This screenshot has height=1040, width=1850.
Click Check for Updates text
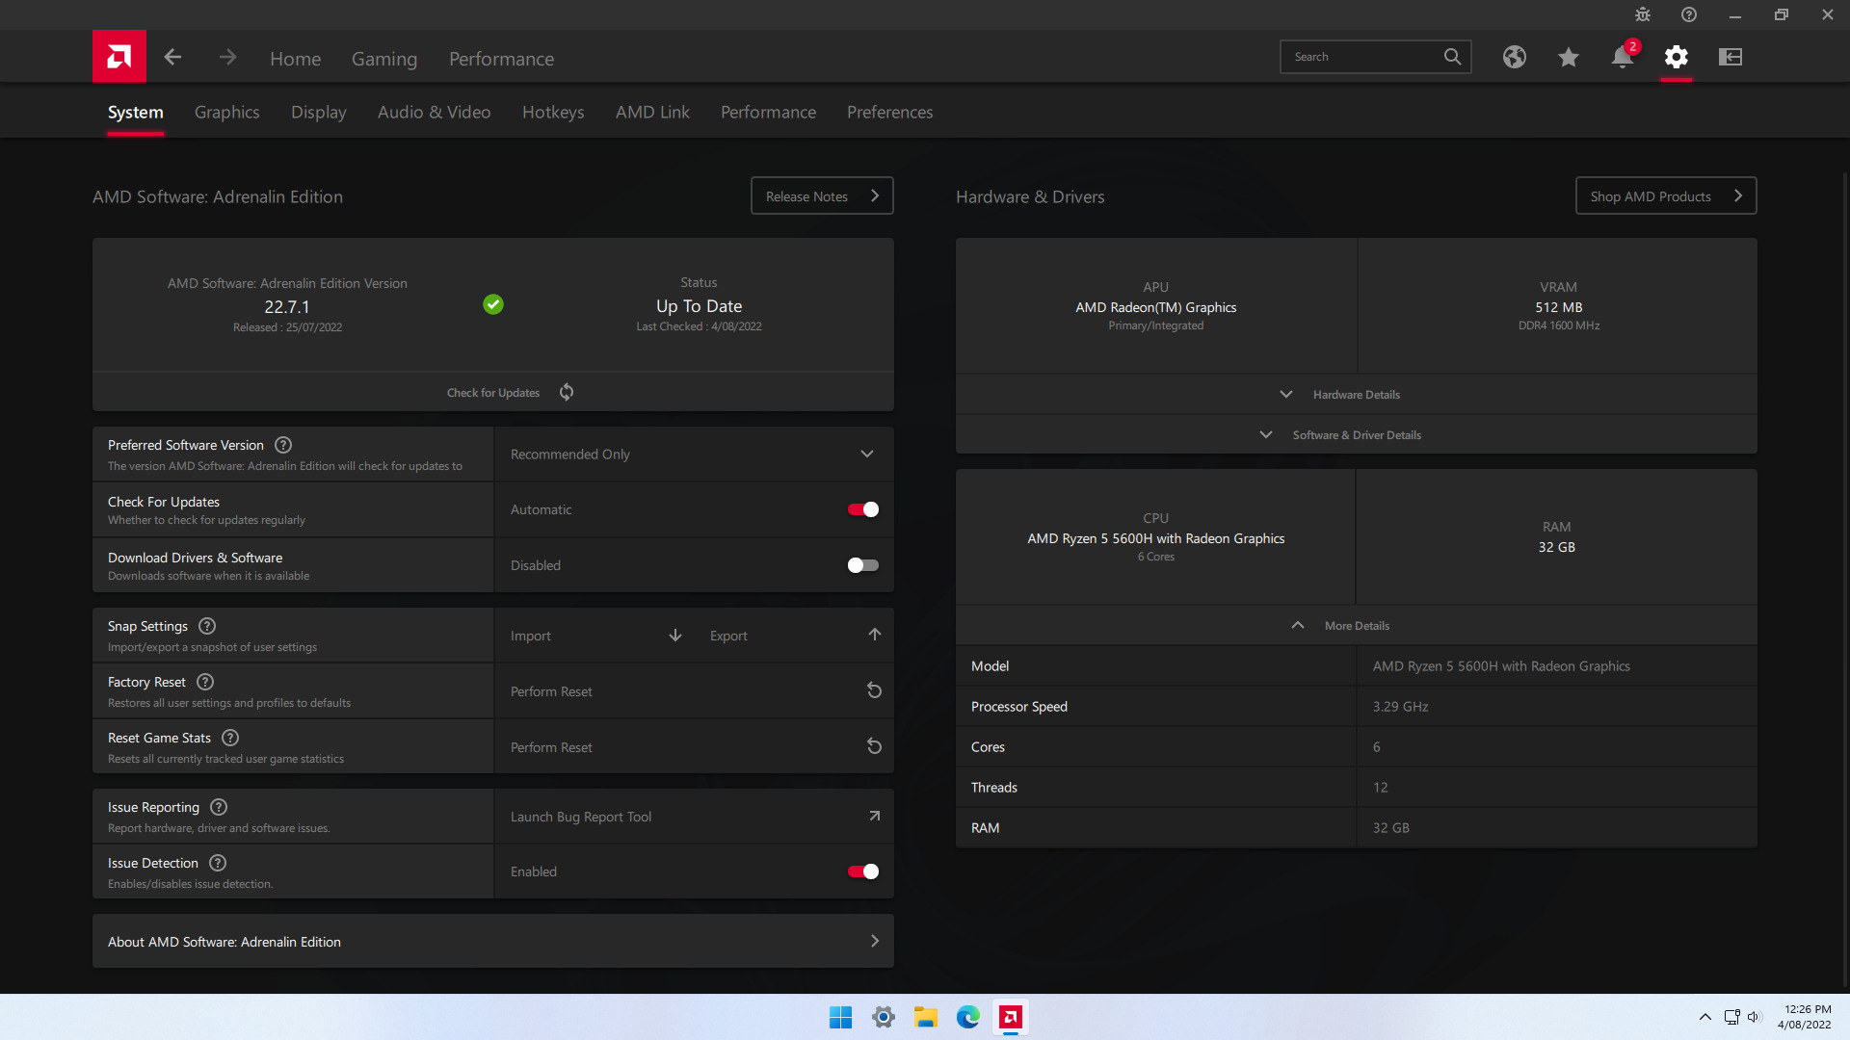[x=493, y=393]
